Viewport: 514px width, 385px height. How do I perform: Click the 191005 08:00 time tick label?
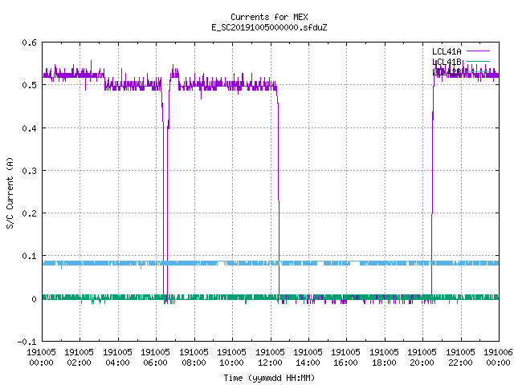194,358
